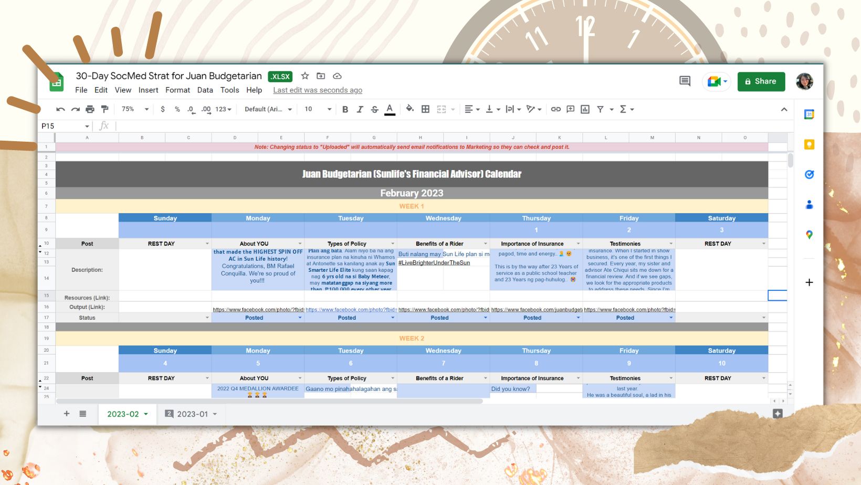
Task: Open the Insert menu
Action: pyautogui.click(x=148, y=90)
